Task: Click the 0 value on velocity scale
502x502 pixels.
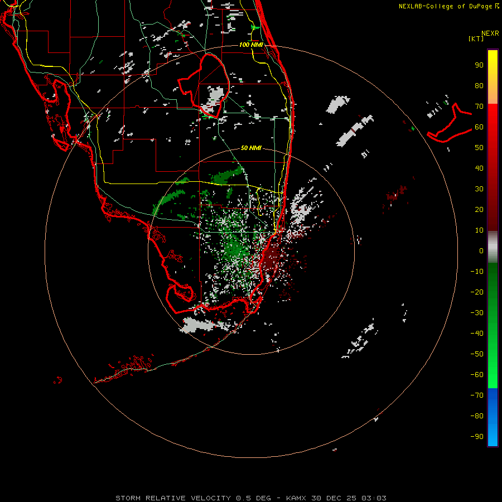Action: (481, 251)
